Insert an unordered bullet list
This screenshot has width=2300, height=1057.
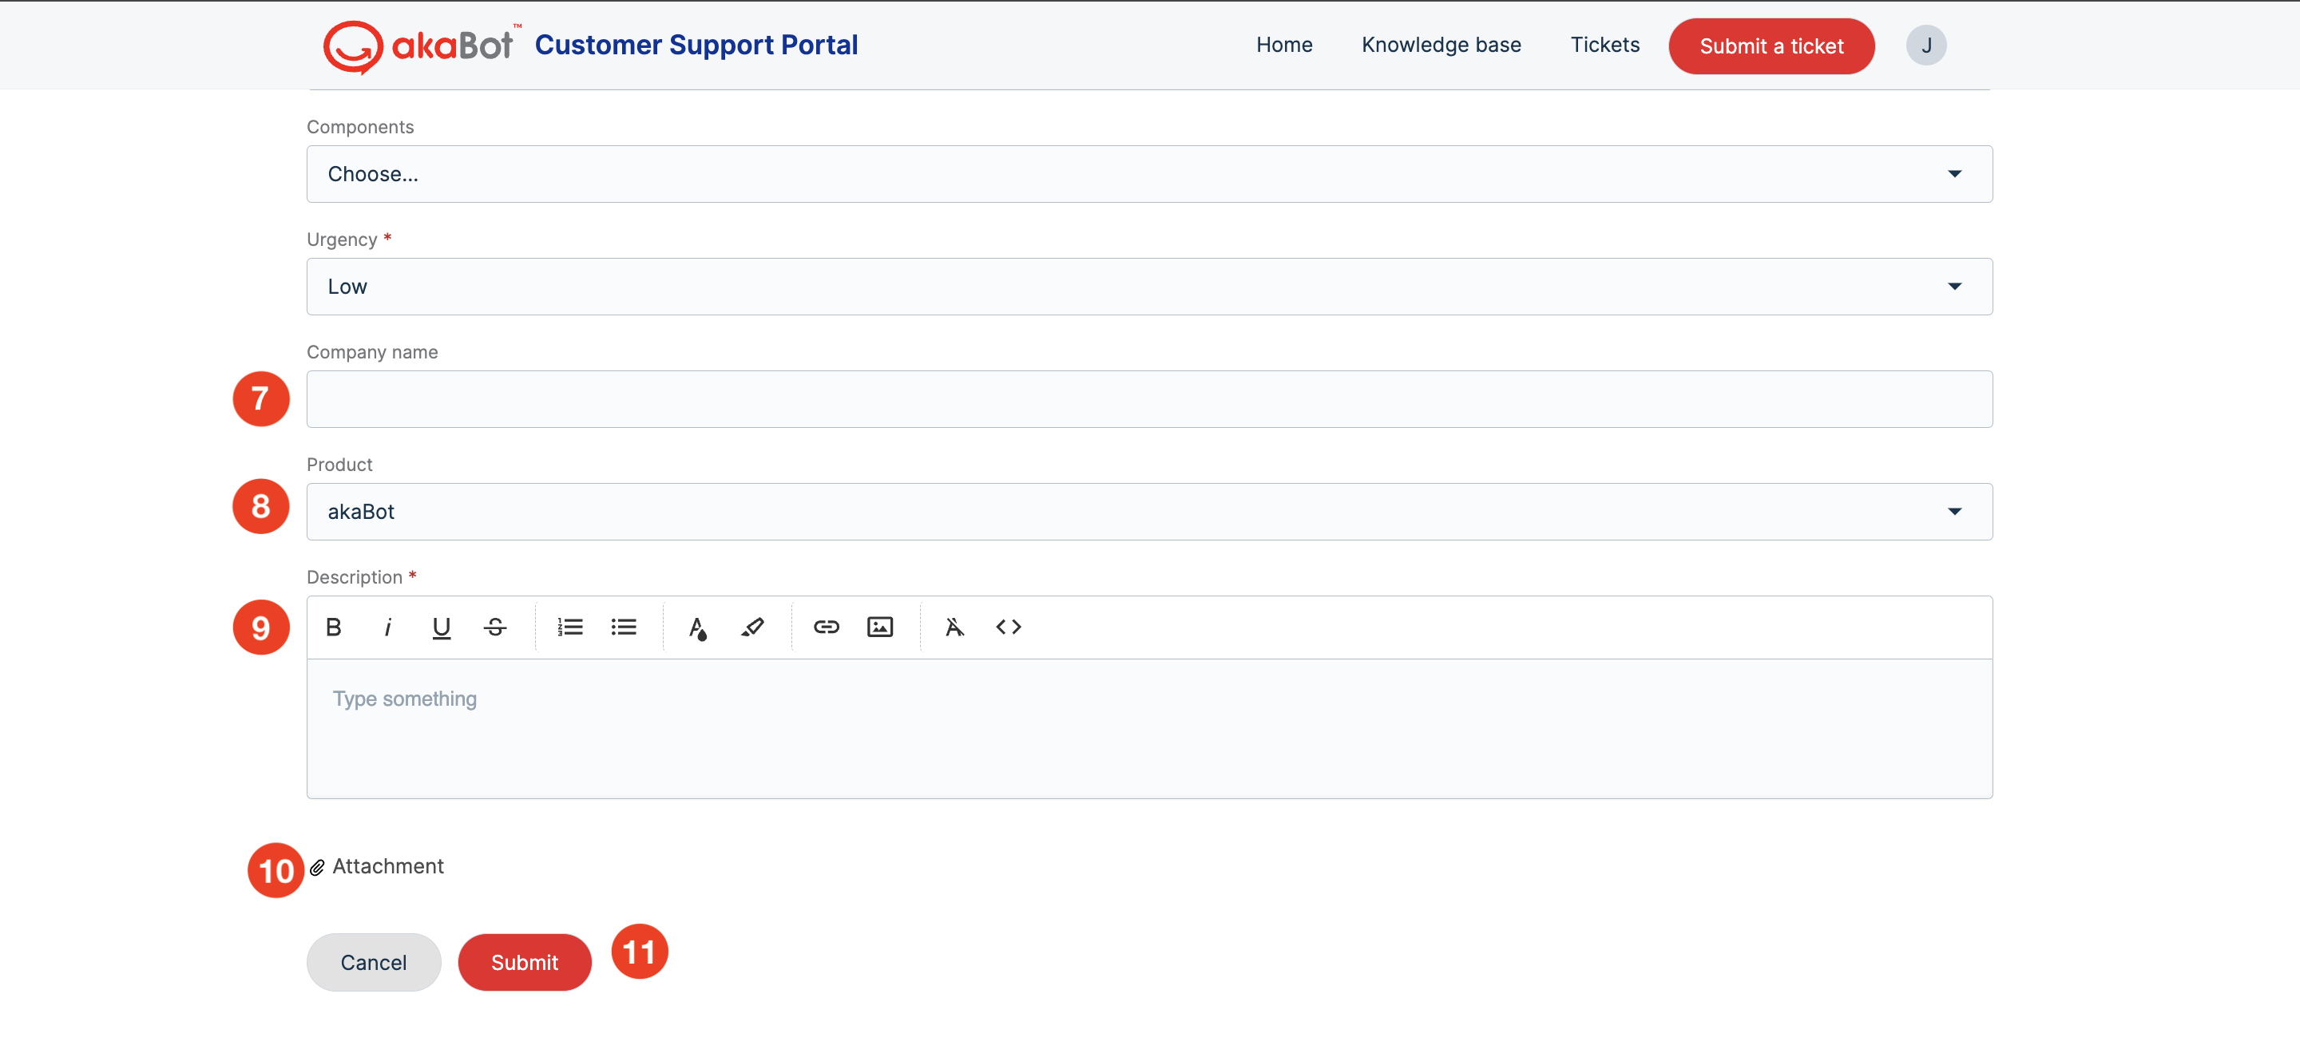coord(623,627)
